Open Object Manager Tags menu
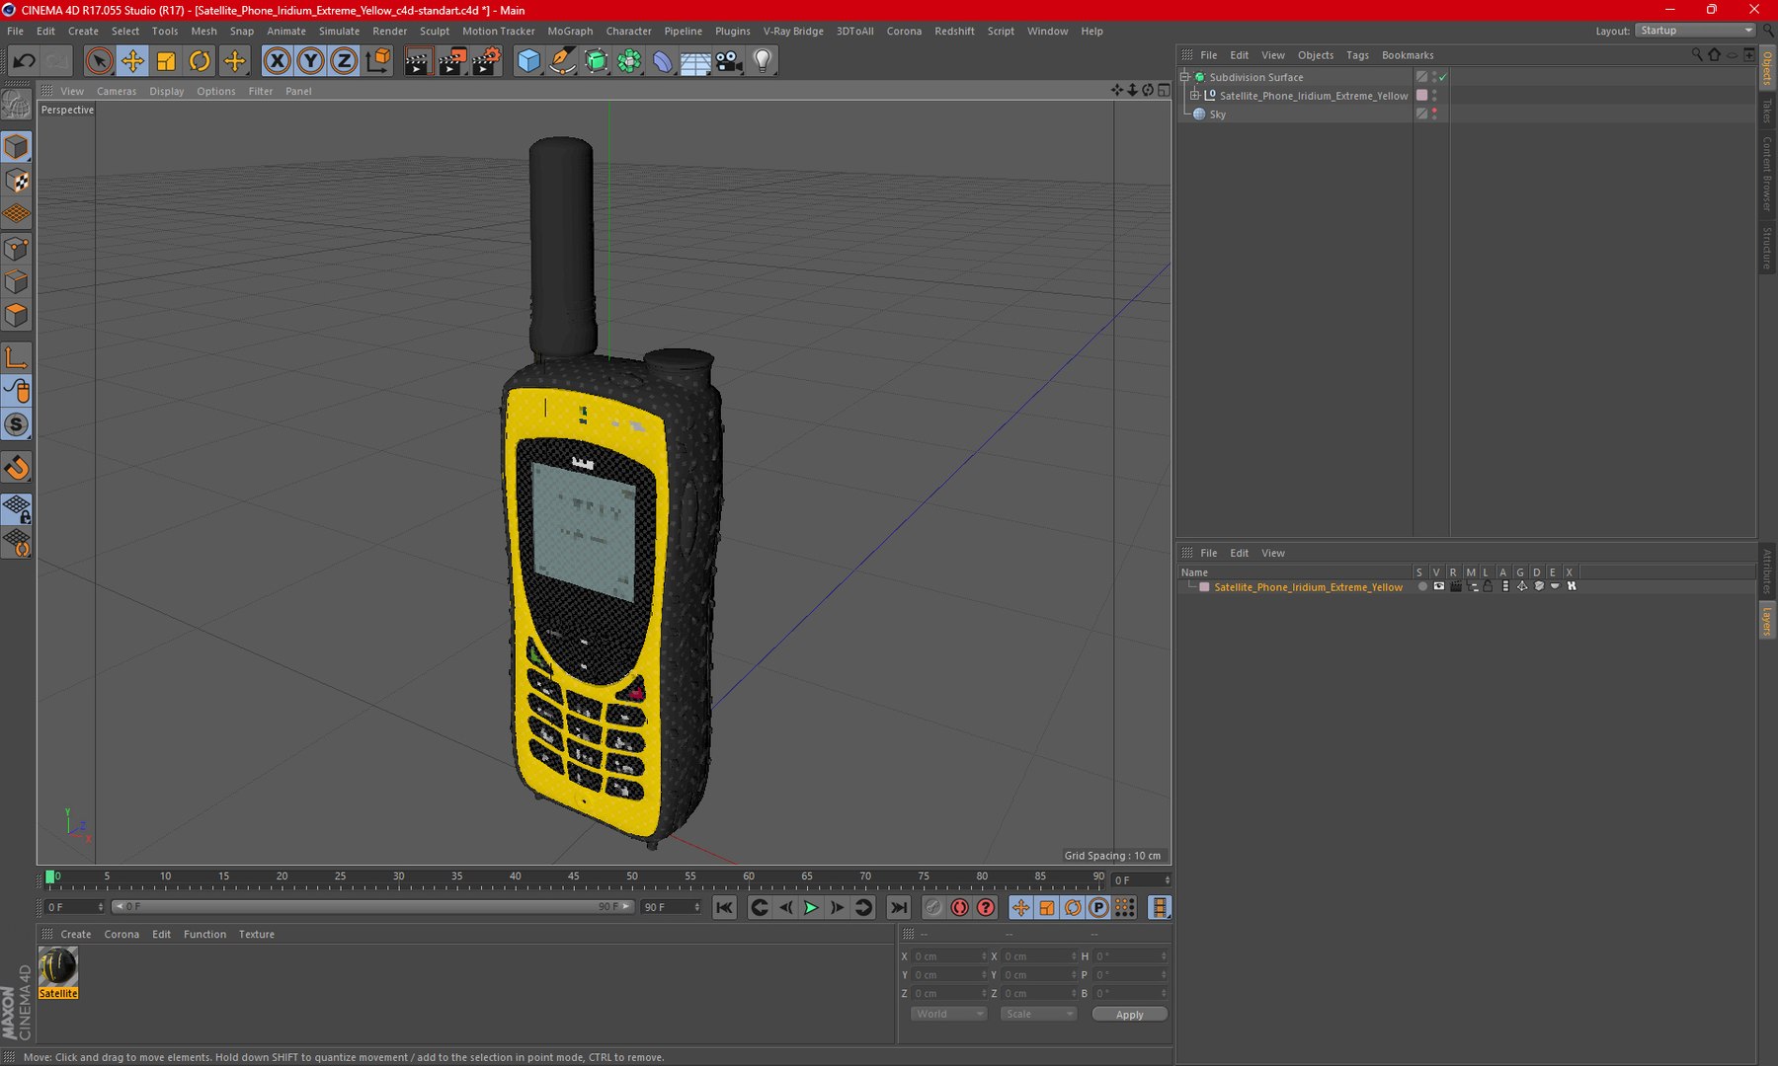 [x=1357, y=55]
